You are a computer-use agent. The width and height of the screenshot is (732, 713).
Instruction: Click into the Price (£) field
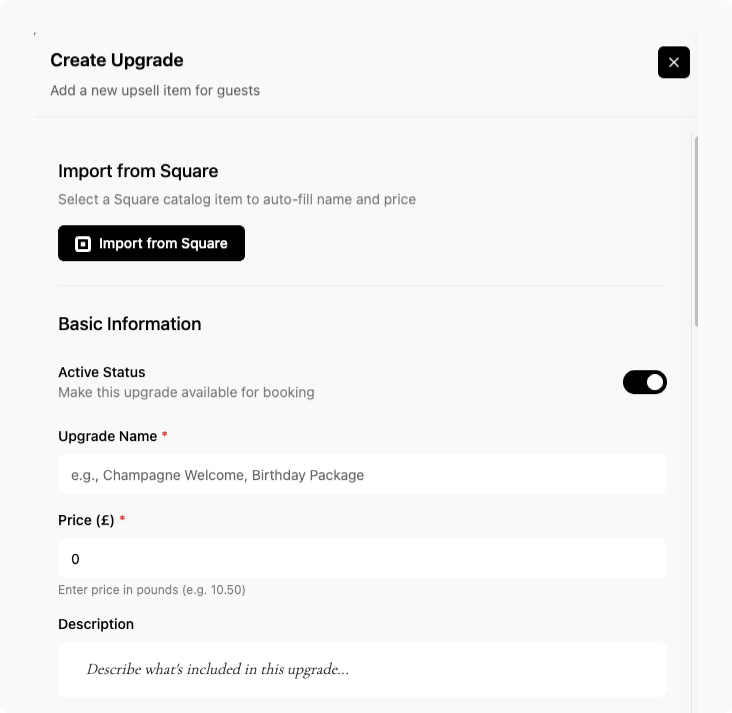(362, 558)
